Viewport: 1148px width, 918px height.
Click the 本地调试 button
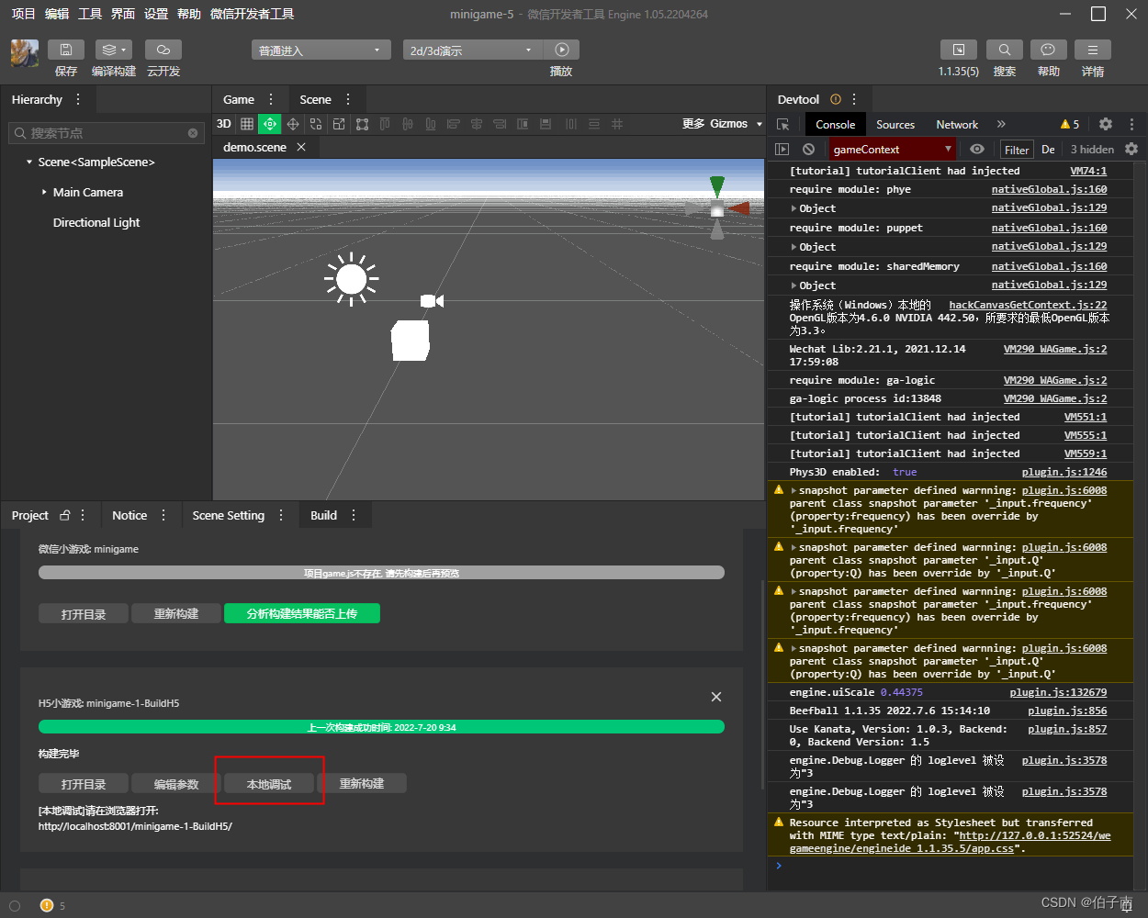(269, 784)
